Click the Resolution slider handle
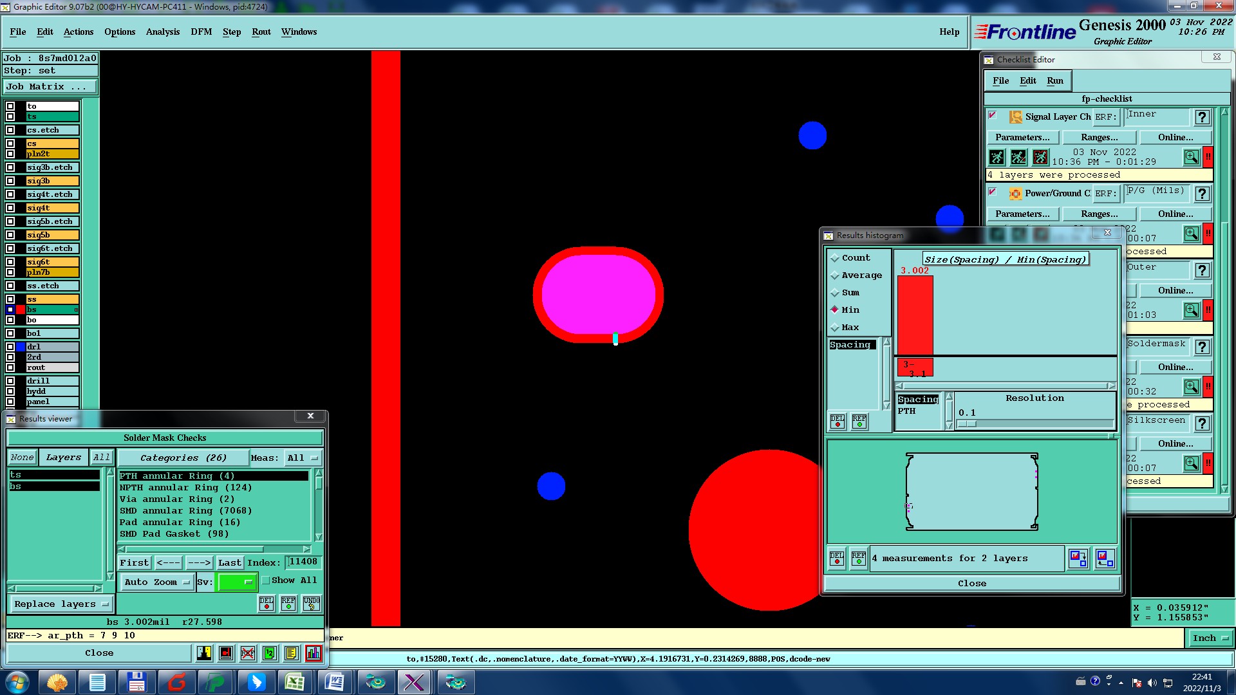 coord(967,424)
